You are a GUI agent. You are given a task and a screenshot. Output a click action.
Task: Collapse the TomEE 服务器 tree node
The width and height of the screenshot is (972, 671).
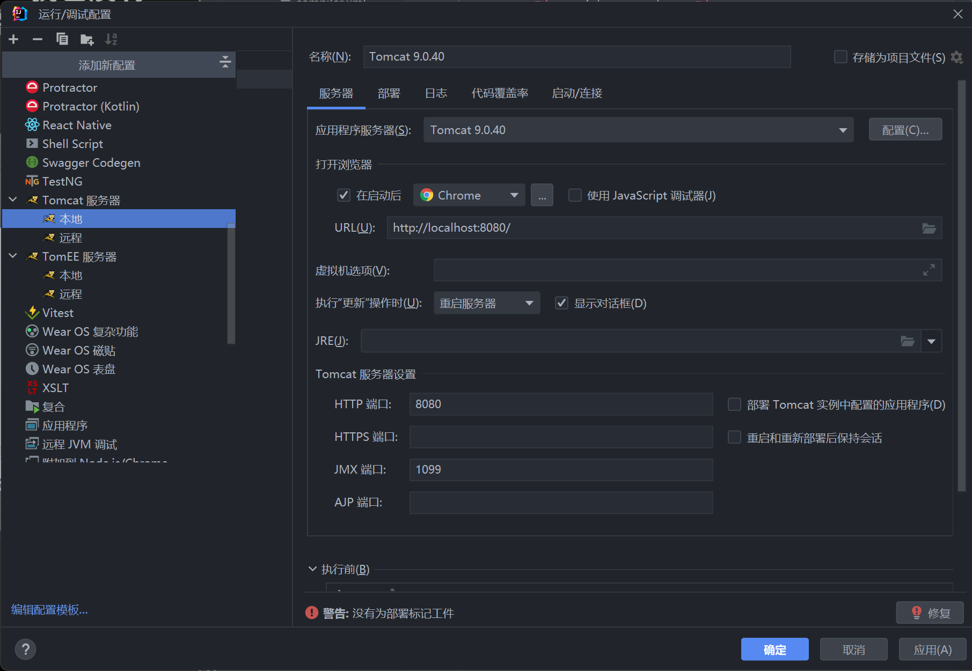[13, 256]
